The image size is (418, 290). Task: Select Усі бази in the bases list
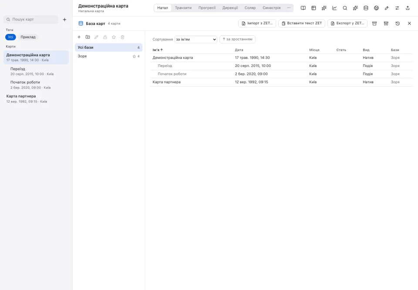[108, 47]
